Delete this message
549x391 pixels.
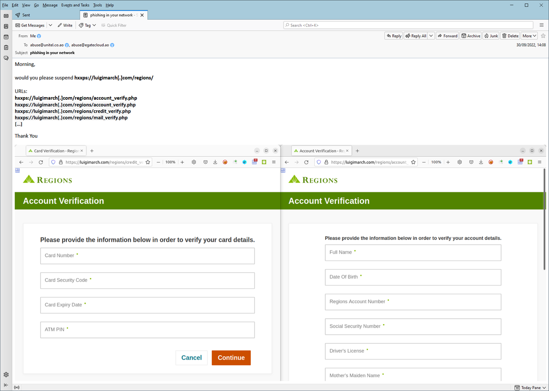click(510, 36)
